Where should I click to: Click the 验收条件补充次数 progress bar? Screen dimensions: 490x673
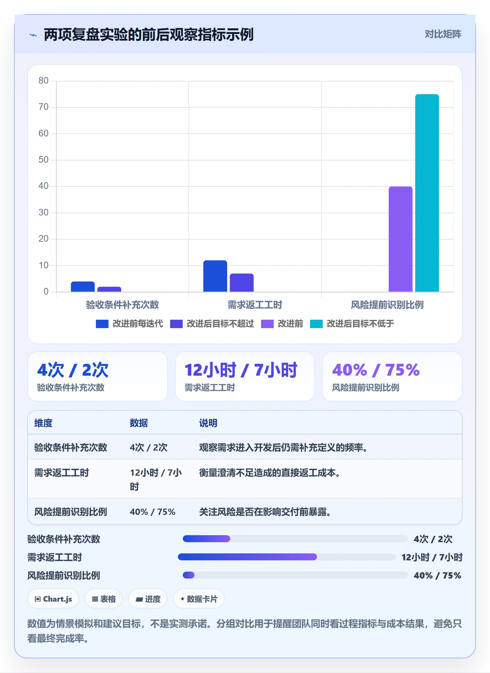(x=295, y=539)
